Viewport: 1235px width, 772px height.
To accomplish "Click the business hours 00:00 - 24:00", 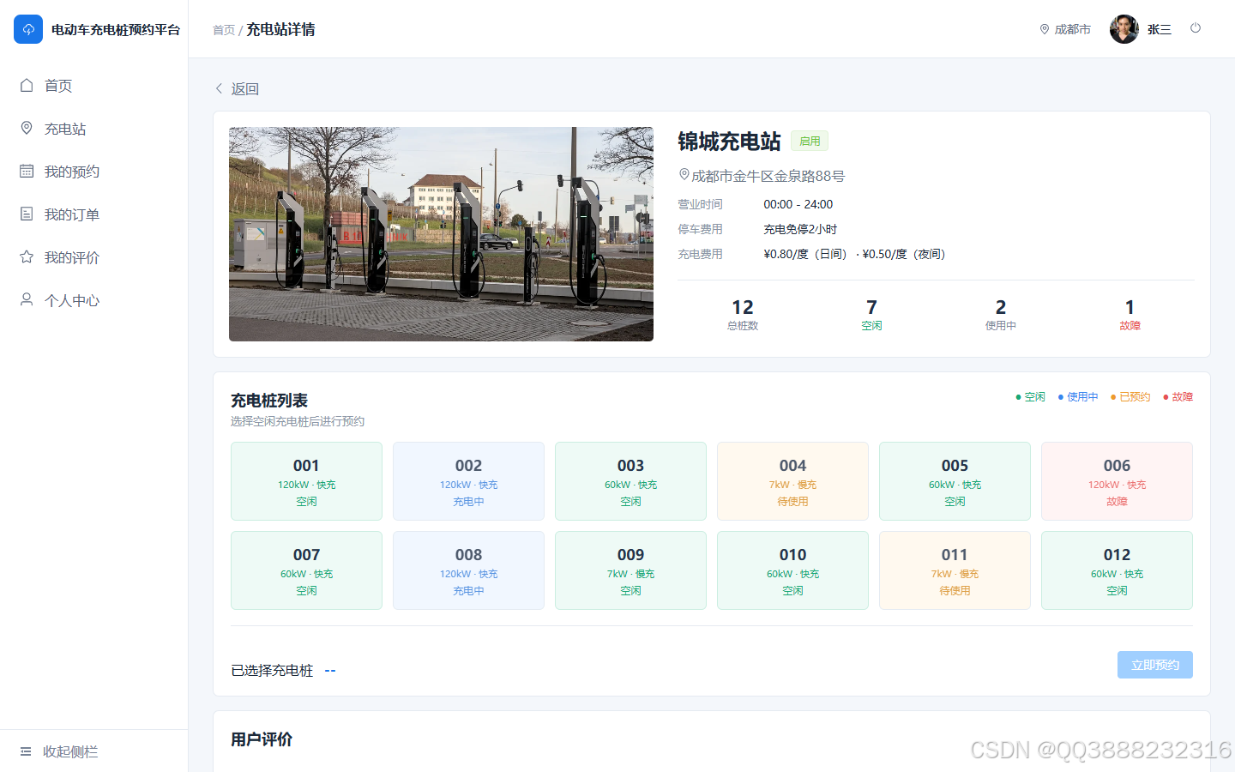I will pos(798,204).
